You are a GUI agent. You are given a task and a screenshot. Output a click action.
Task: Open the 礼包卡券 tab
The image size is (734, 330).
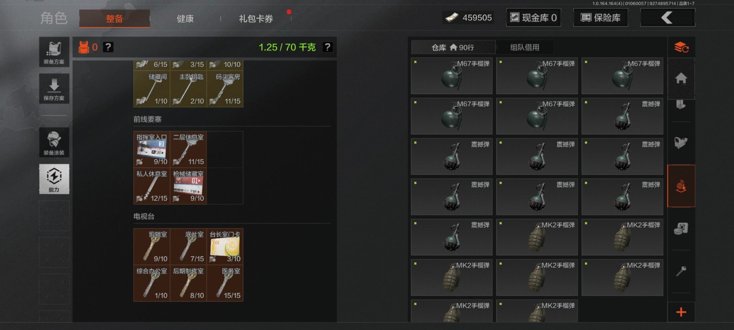[256, 19]
